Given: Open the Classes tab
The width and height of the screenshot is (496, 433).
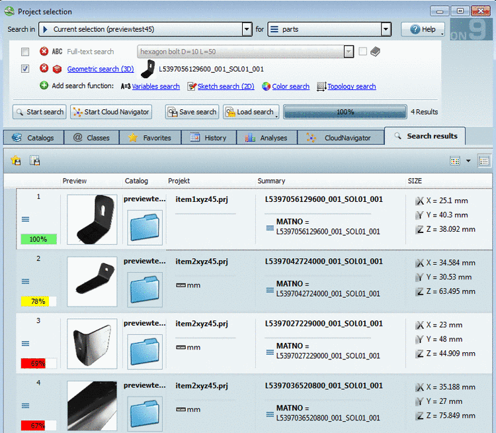Looking at the screenshot, I should [x=92, y=138].
